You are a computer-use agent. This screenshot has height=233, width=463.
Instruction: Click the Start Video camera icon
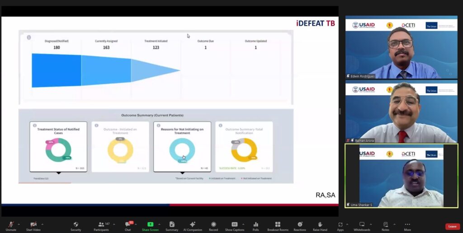[33, 224]
